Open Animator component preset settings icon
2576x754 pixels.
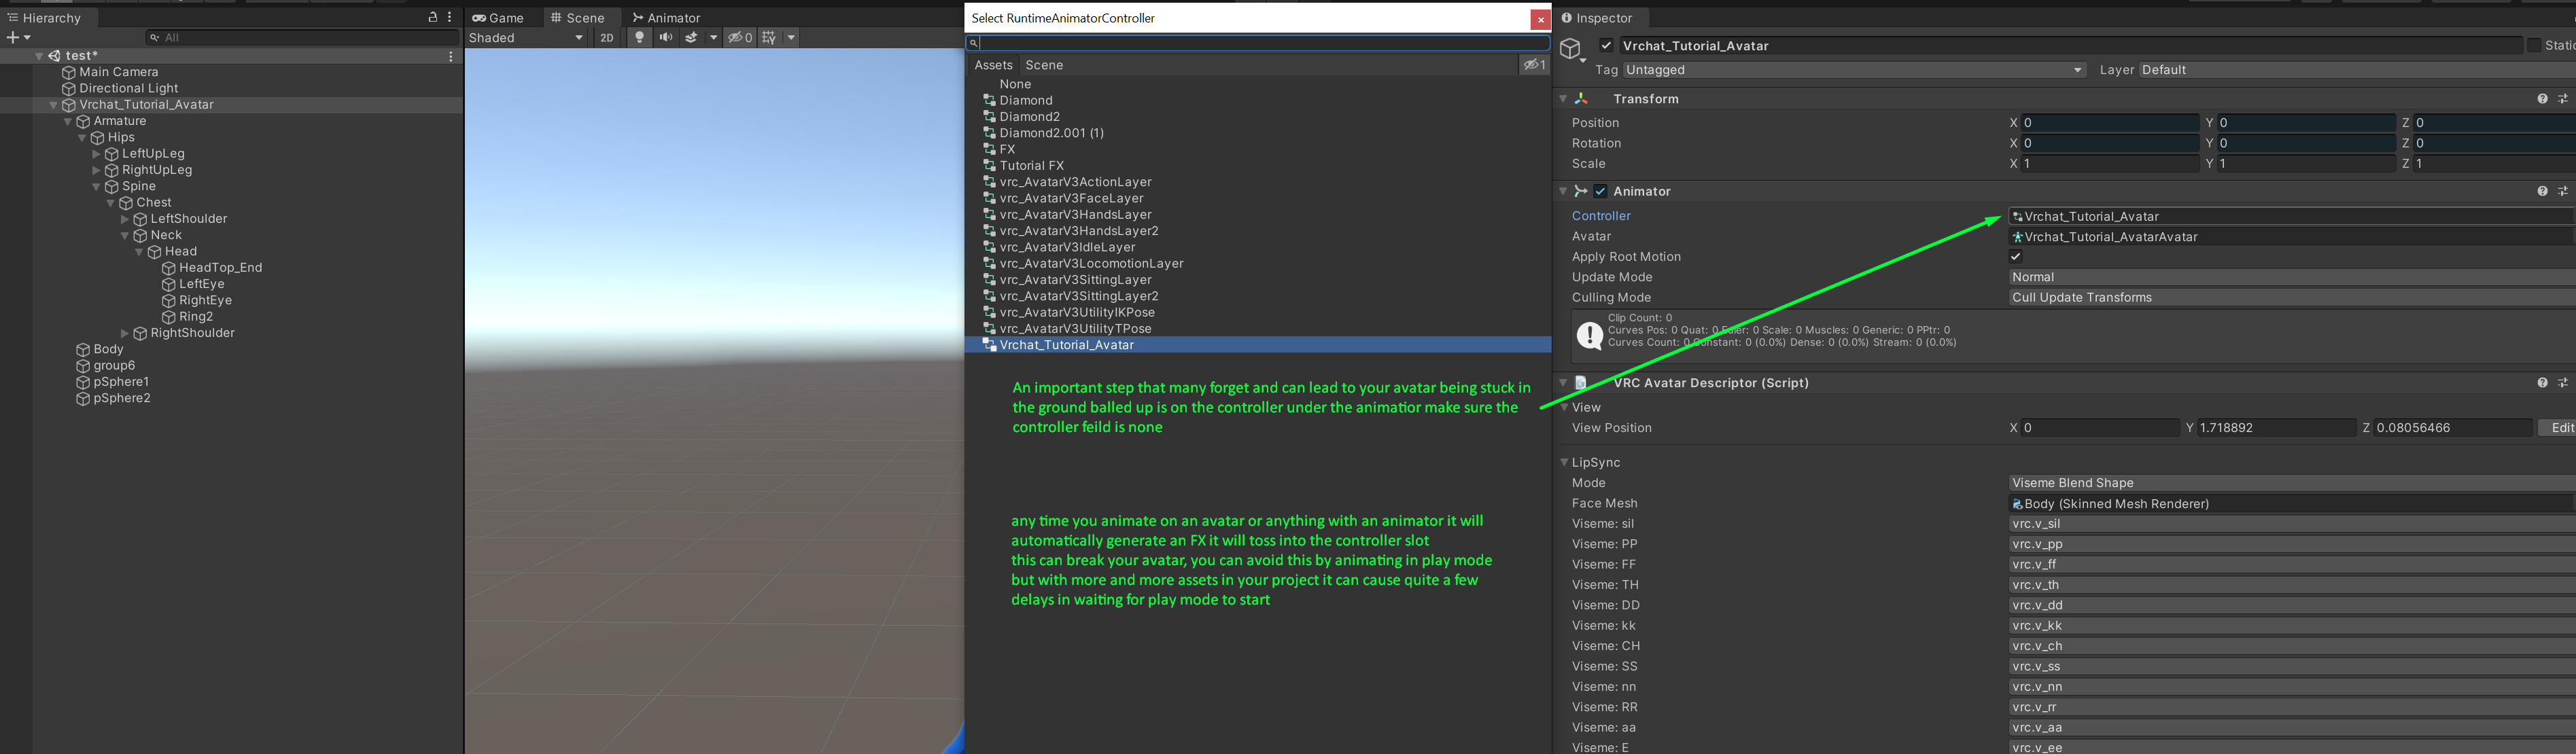pyautogui.click(x=2562, y=191)
